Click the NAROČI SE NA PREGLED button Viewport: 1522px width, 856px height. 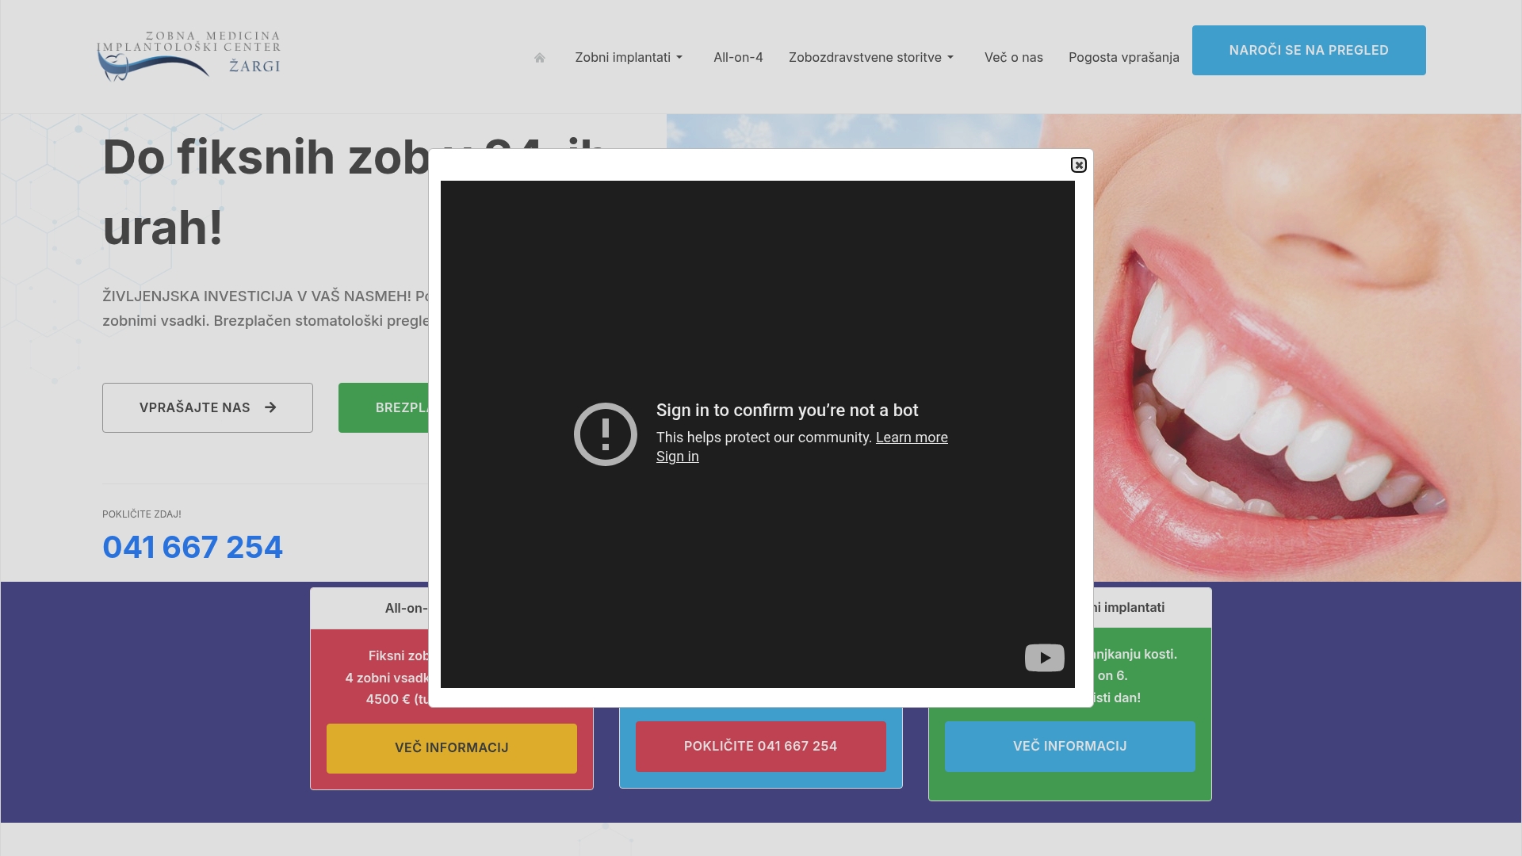(x=1309, y=49)
